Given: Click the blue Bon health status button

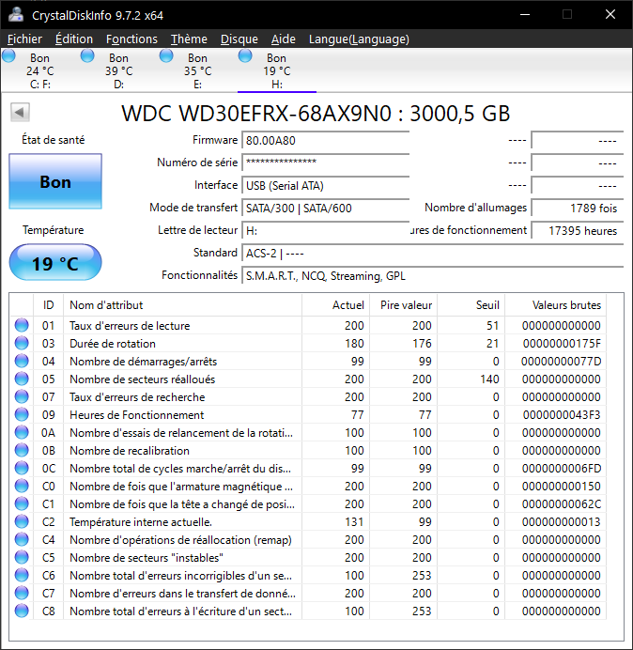Looking at the screenshot, I should (55, 181).
